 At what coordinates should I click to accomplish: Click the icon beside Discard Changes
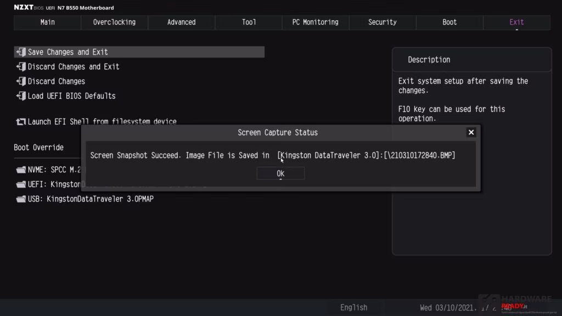21,81
